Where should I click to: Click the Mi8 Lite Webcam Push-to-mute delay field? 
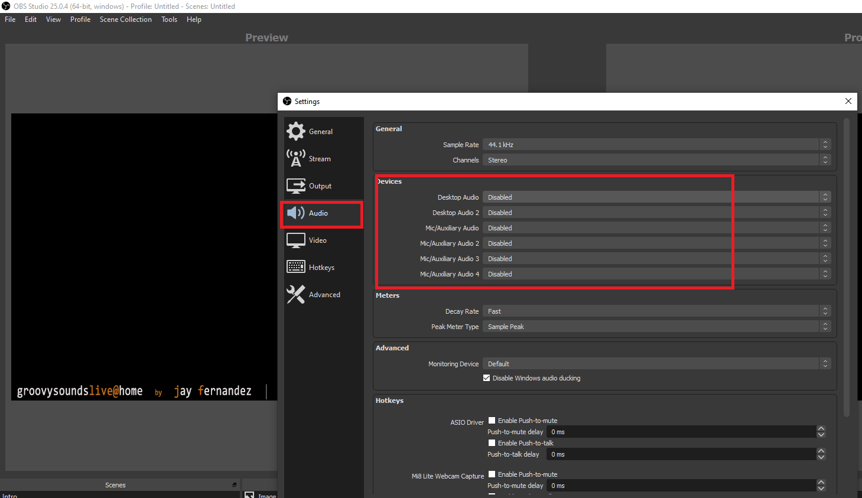pos(682,486)
